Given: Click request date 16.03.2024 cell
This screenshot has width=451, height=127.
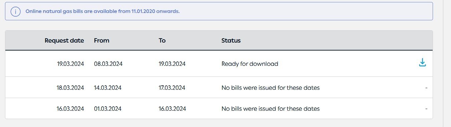Looking at the screenshot, I should coord(70,109).
